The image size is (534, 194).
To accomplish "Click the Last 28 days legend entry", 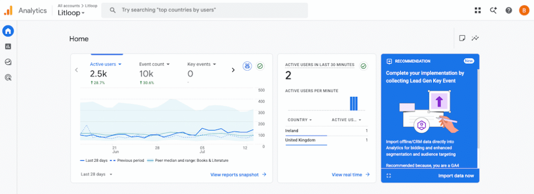I will pyautogui.click(x=93, y=160).
